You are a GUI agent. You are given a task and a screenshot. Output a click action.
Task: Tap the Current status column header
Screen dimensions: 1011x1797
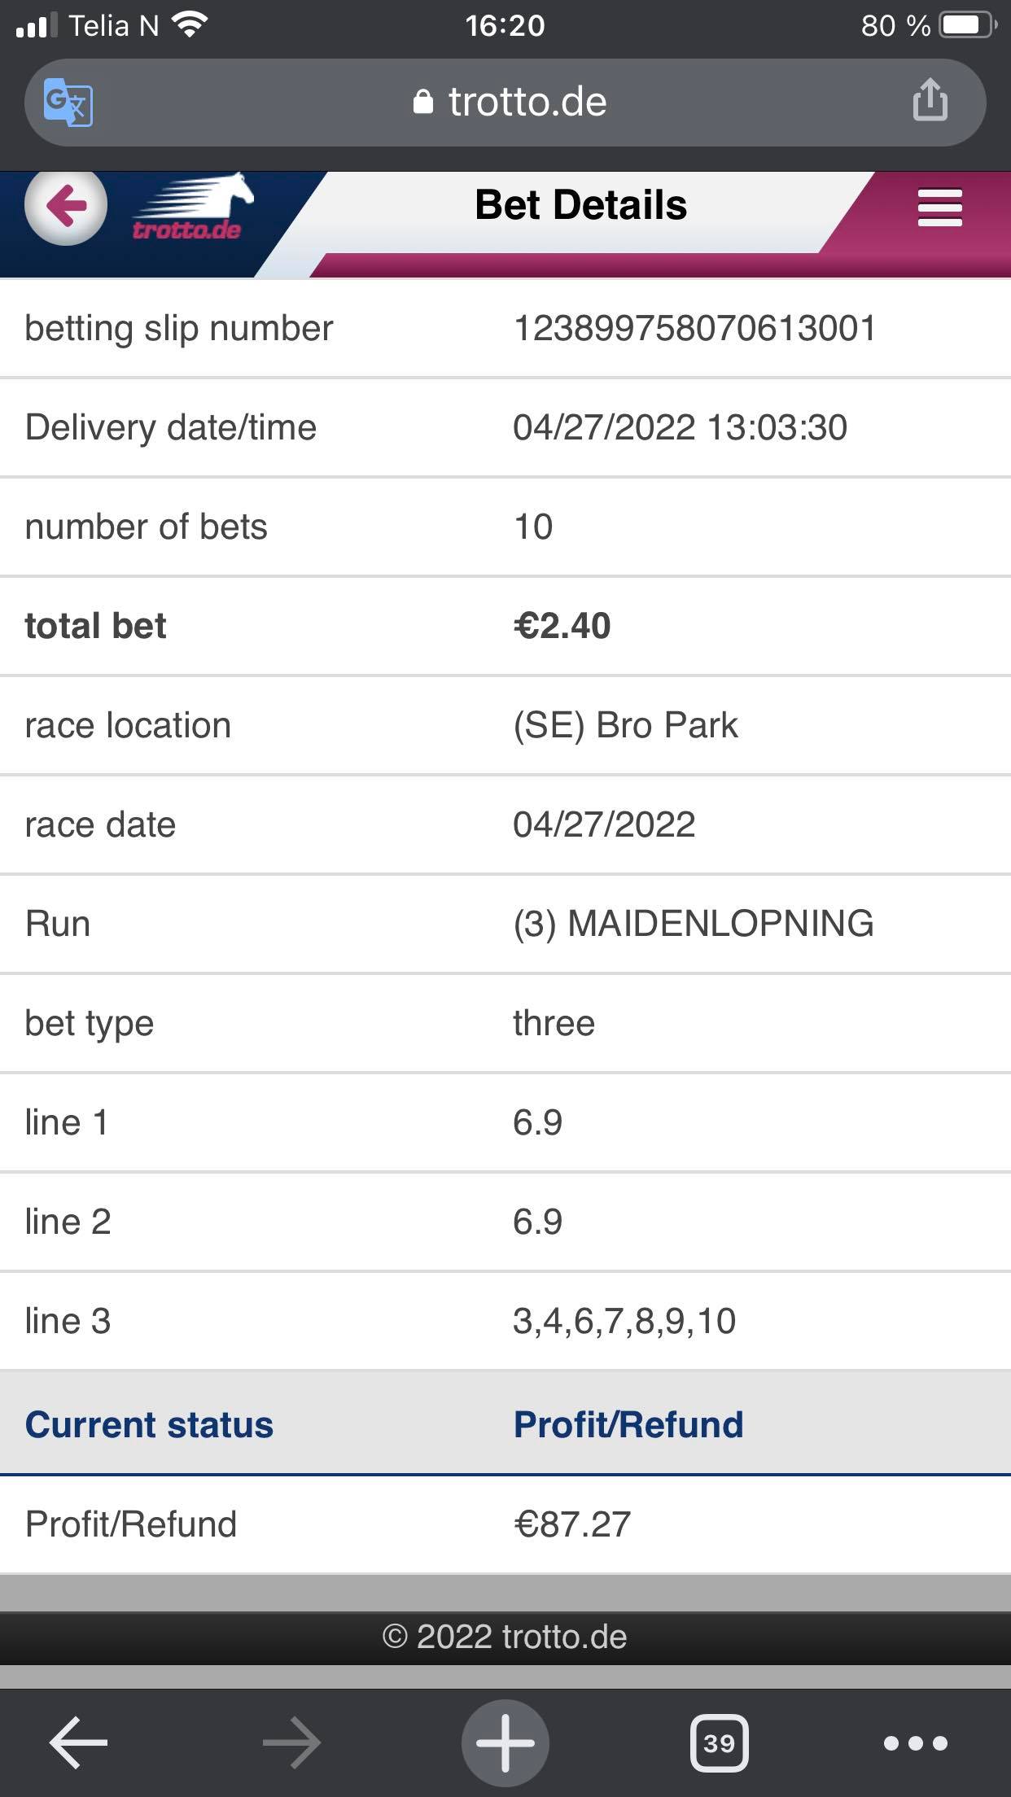coord(149,1424)
